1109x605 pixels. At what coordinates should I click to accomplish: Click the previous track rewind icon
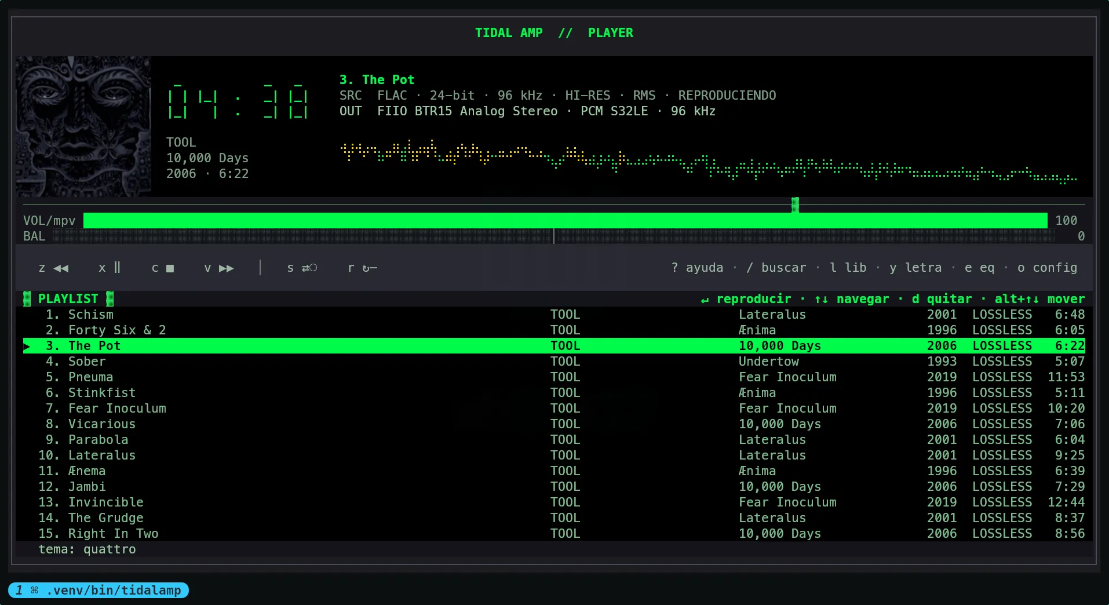click(x=61, y=268)
